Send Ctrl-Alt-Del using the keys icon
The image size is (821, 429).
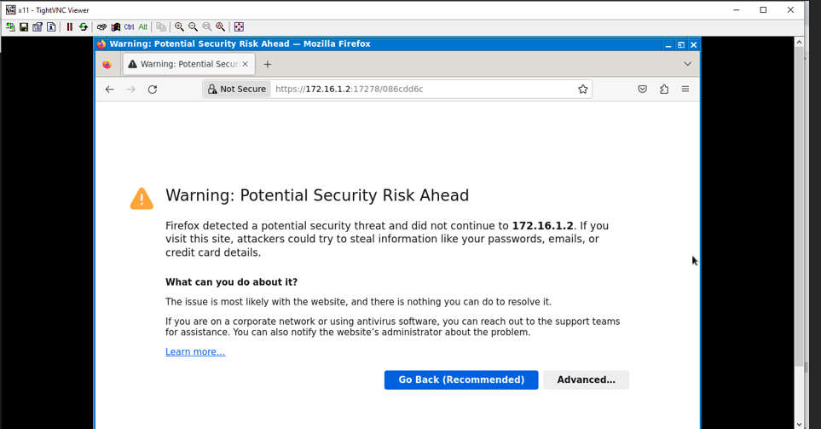click(101, 26)
